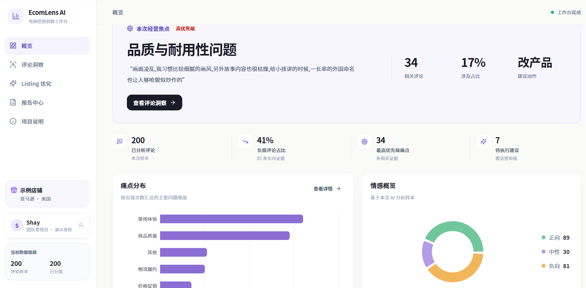The height and width of the screenshot is (288, 586).
Task: Click the arrow inside 查看评论洞察 button
Action: [x=173, y=103]
